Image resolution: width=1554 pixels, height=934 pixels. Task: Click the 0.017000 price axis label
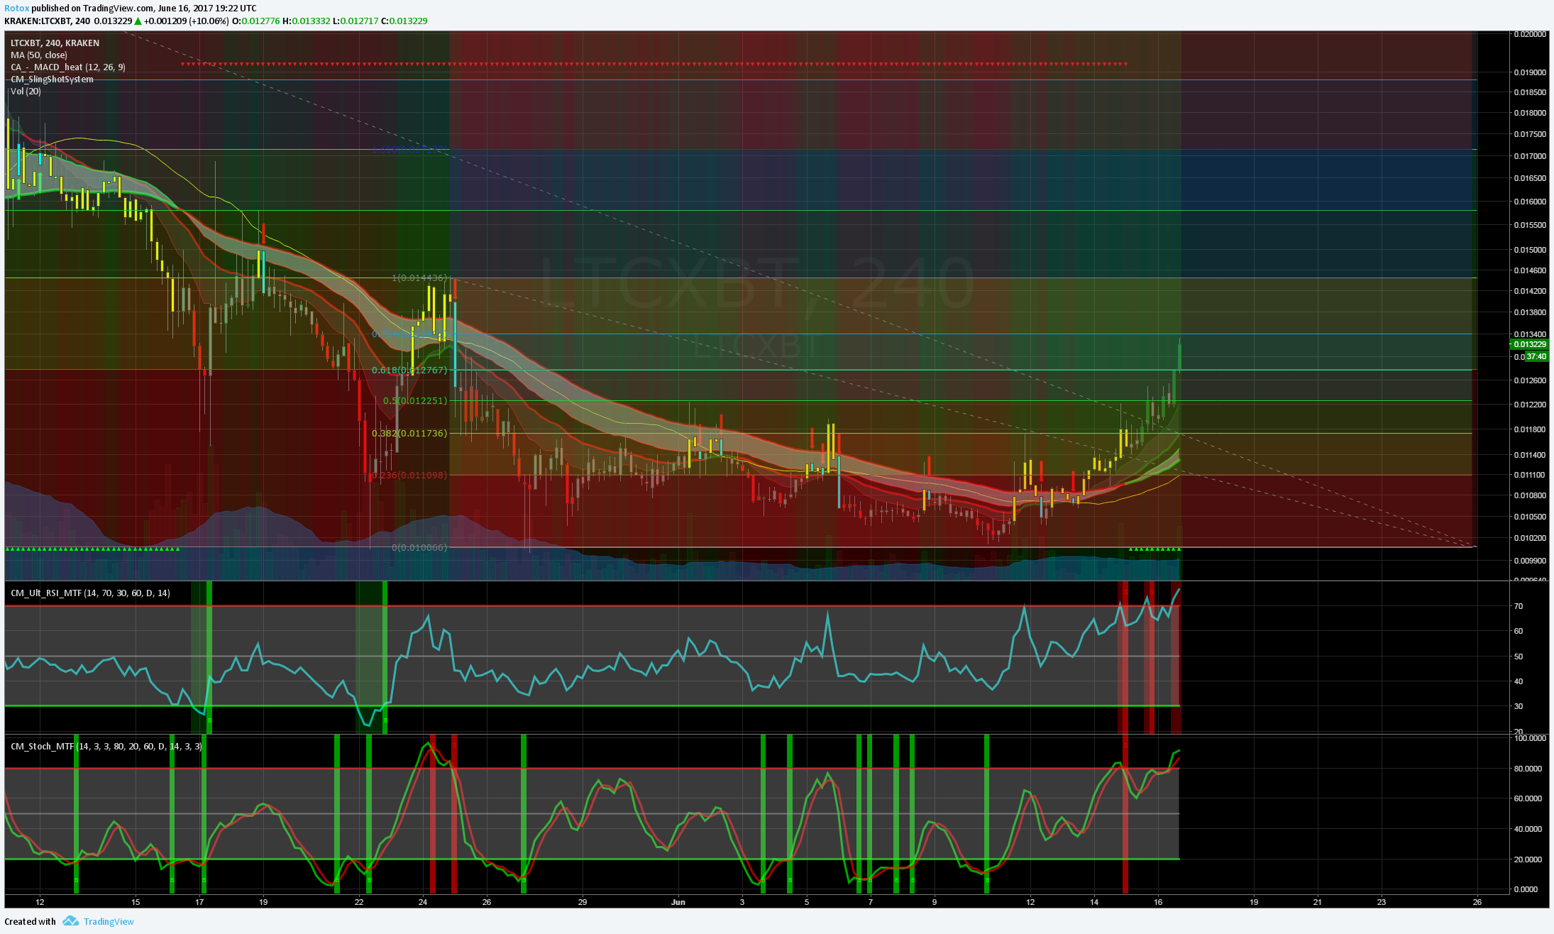pyautogui.click(x=1530, y=156)
